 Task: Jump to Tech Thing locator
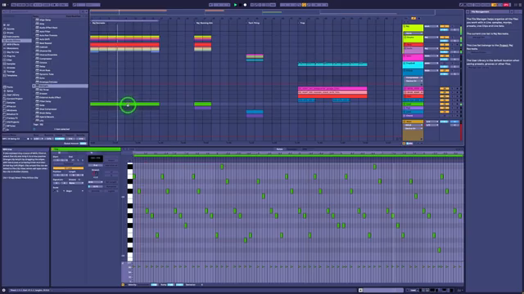pos(253,23)
